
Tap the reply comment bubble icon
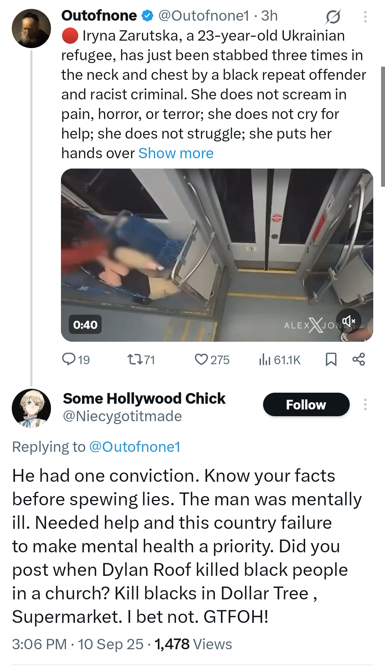68,359
